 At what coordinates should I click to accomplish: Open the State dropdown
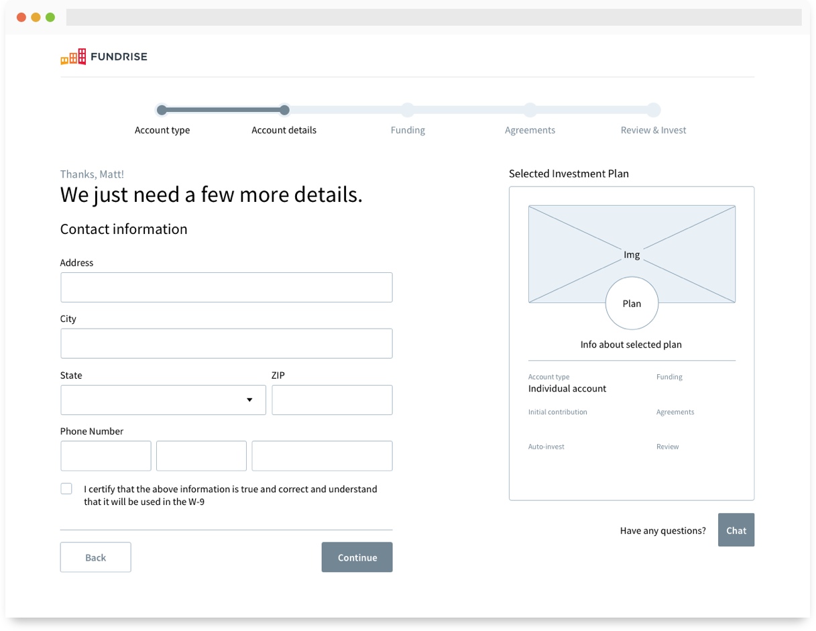pyautogui.click(x=163, y=400)
